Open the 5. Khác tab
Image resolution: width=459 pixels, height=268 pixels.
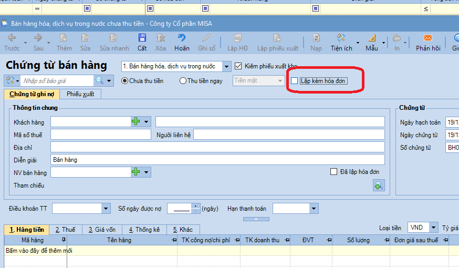183,229
